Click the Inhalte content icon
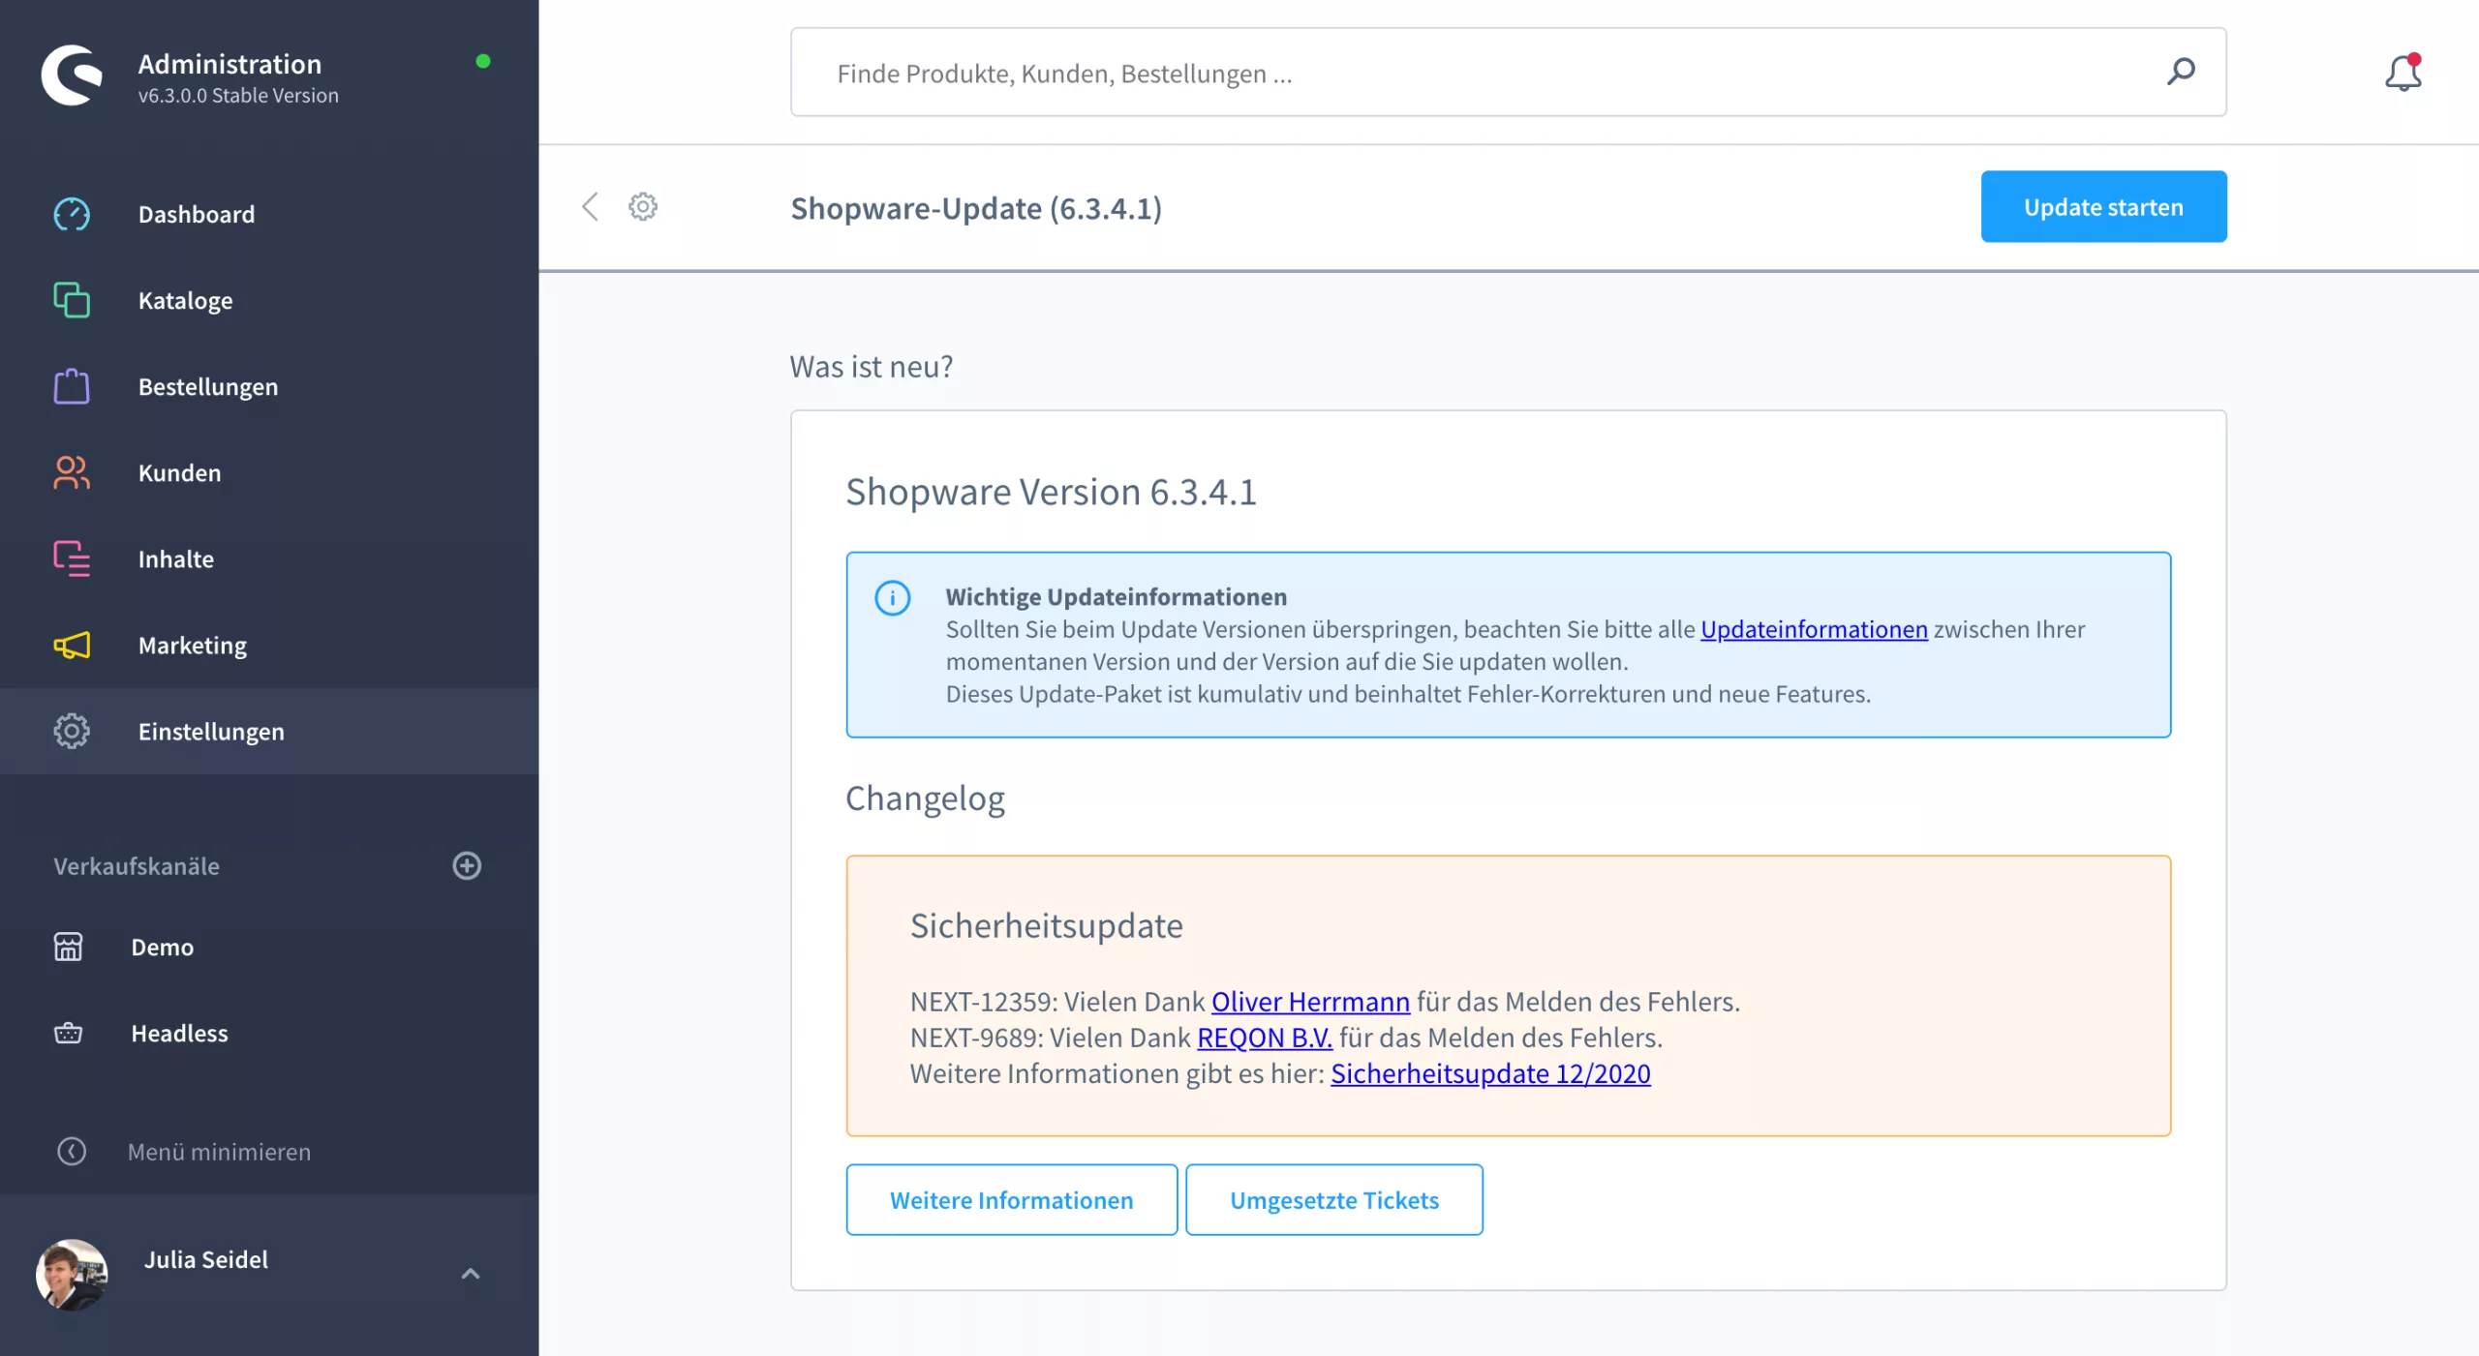 pos(72,558)
